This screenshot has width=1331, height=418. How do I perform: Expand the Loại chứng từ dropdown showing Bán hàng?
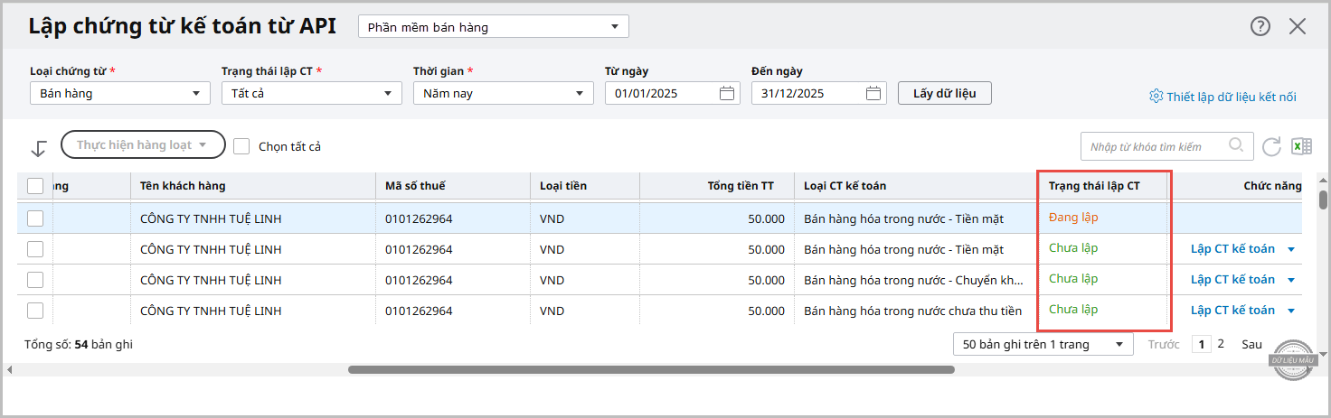(x=120, y=93)
